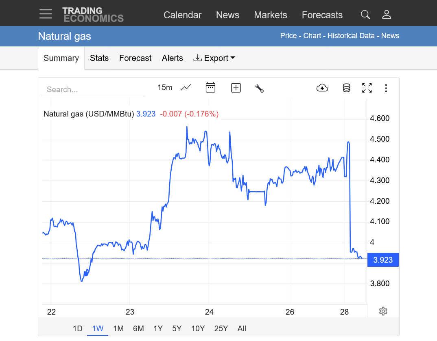Screen dimensions: 437x341
Task: Toggle fullscreen chart view
Action: 367,88
